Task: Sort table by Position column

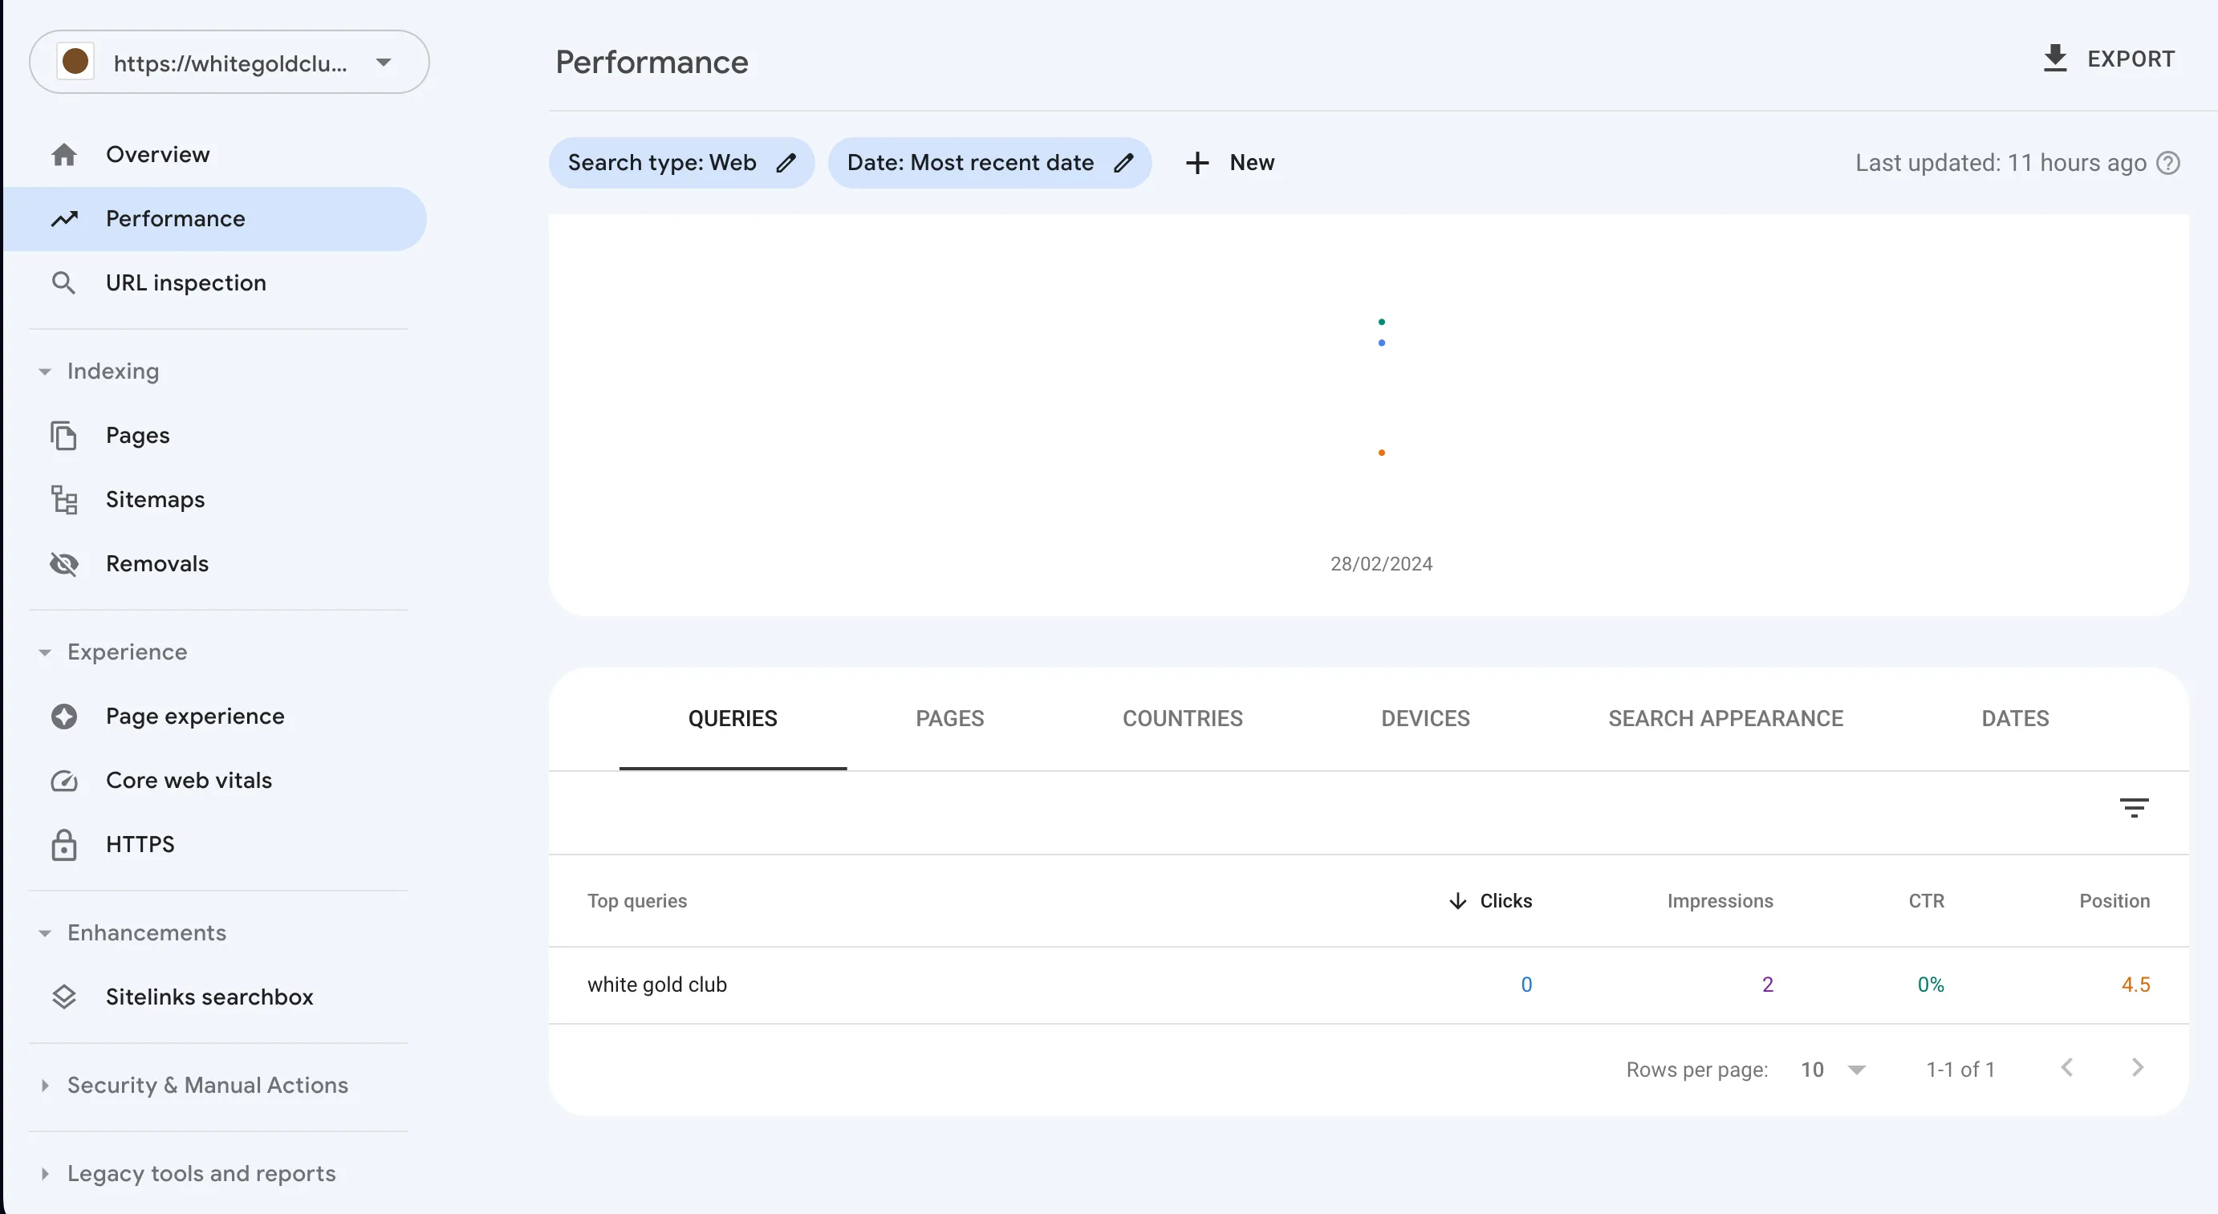Action: coord(2114,900)
